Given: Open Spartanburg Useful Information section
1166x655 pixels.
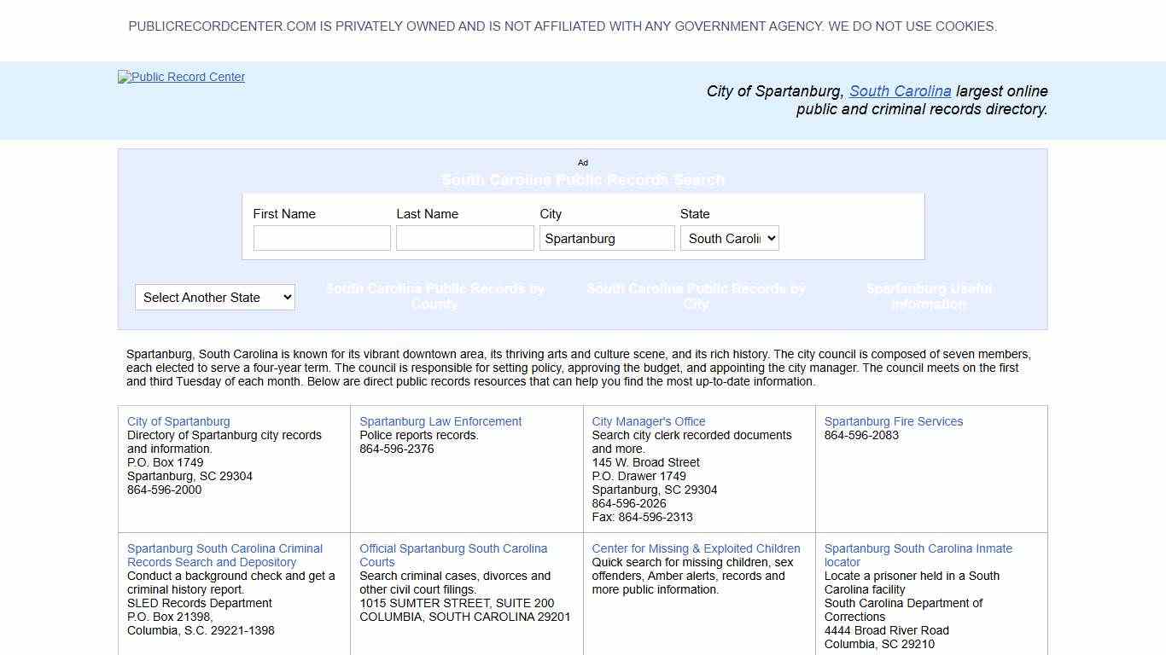Looking at the screenshot, I should click(x=929, y=296).
